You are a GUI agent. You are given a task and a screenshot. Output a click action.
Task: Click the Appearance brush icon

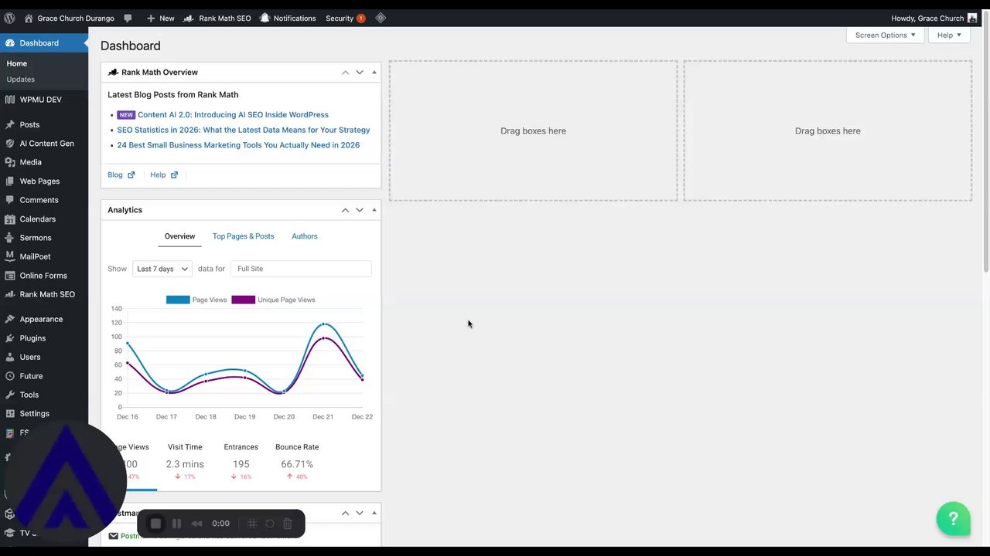point(9,319)
